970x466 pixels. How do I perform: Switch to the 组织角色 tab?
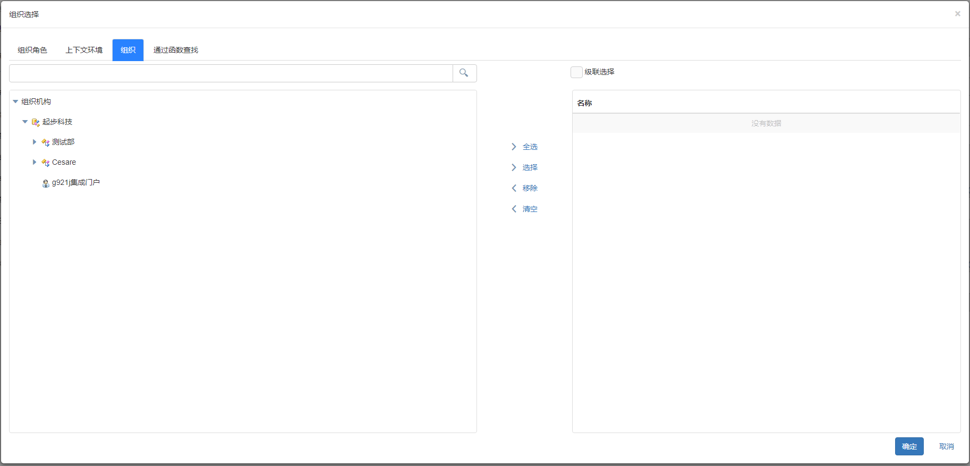32,50
